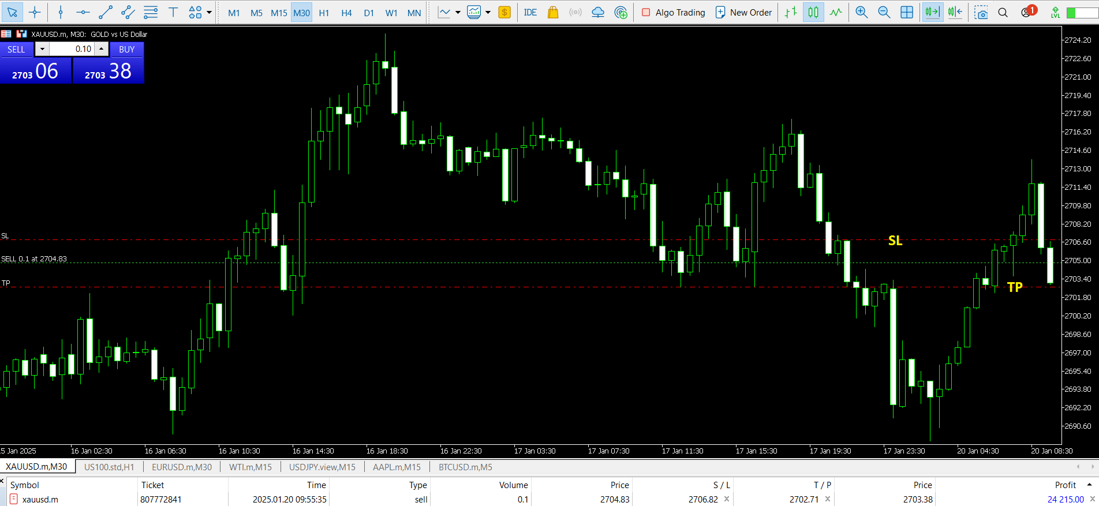Open the search magnifier icon
Screen dimensions: 1099x506
pyautogui.click(x=1003, y=12)
